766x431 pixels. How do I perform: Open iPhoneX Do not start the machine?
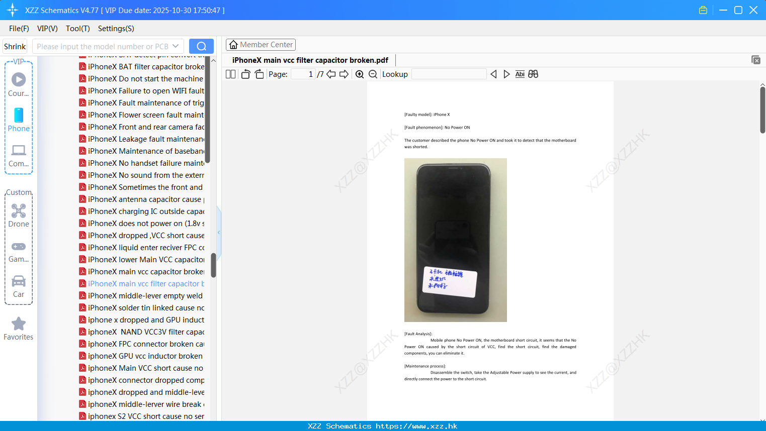point(142,78)
